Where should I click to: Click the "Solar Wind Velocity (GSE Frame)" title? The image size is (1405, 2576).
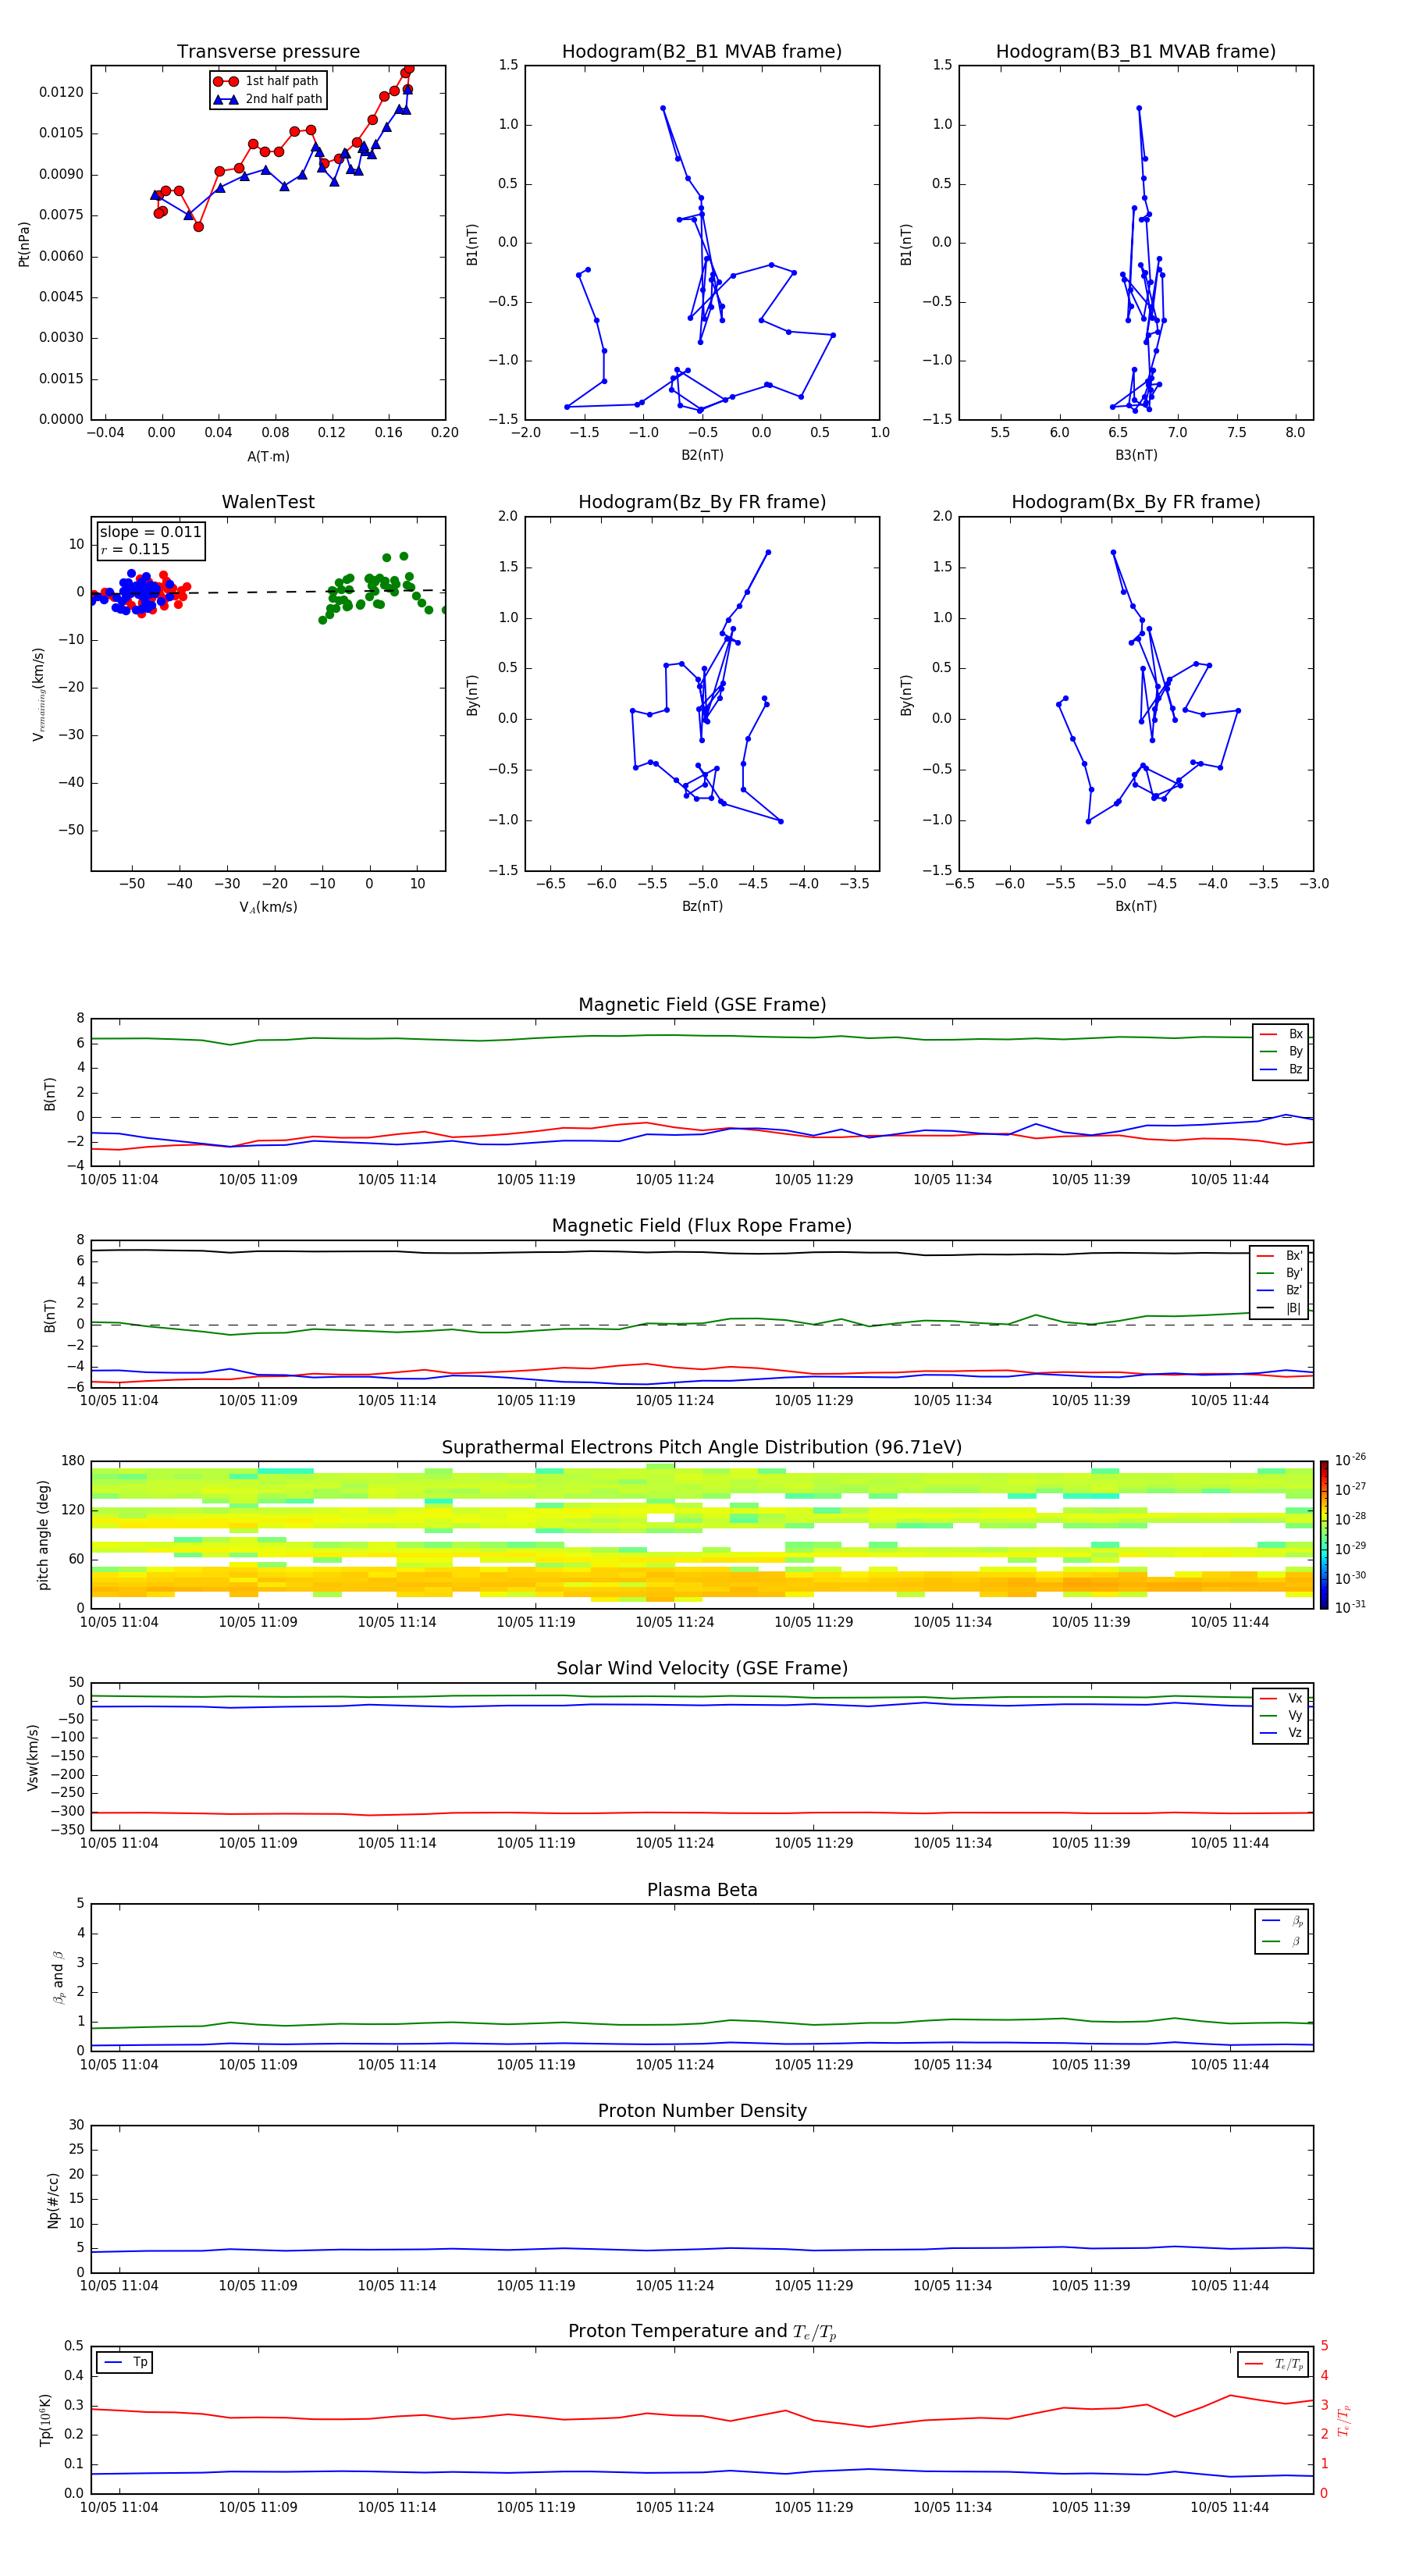pyautogui.click(x=702, y=1668)
